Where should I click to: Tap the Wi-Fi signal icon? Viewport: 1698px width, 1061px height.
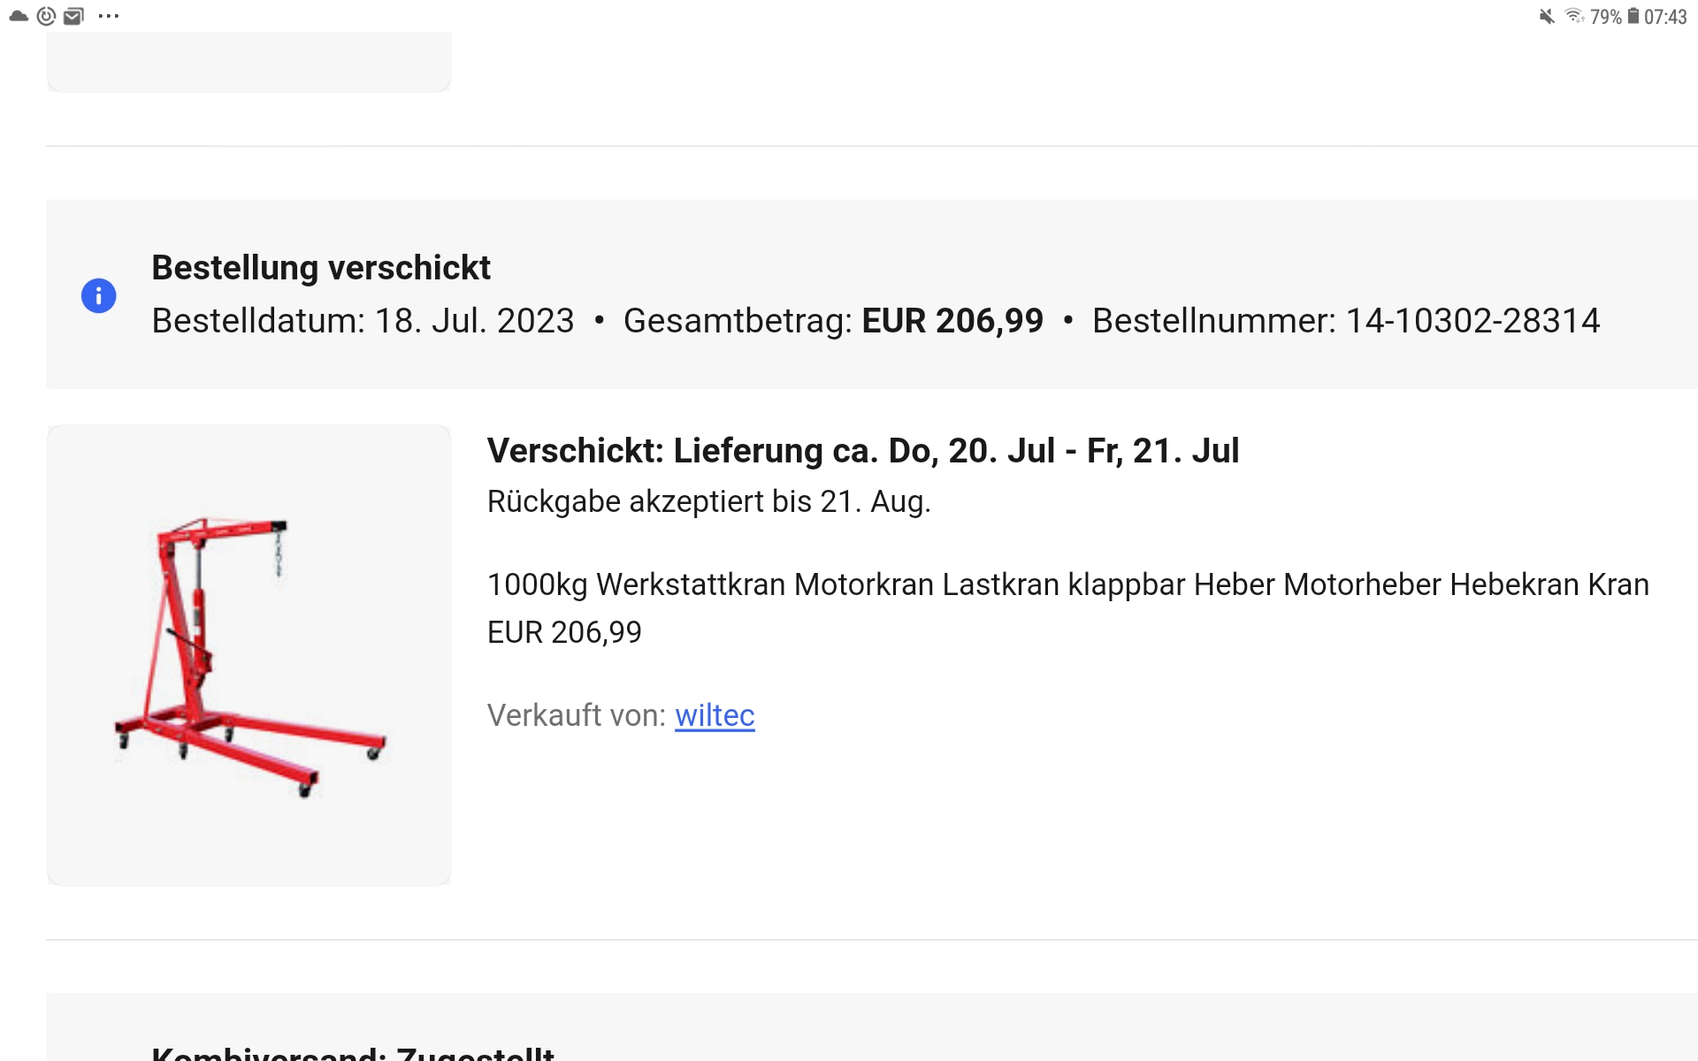(x=1574, y=16)
